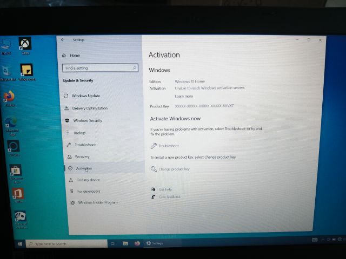The image size is (346, 259).
Task: Open Firefox from the taskbar
Action: click(x=137, y=243)
